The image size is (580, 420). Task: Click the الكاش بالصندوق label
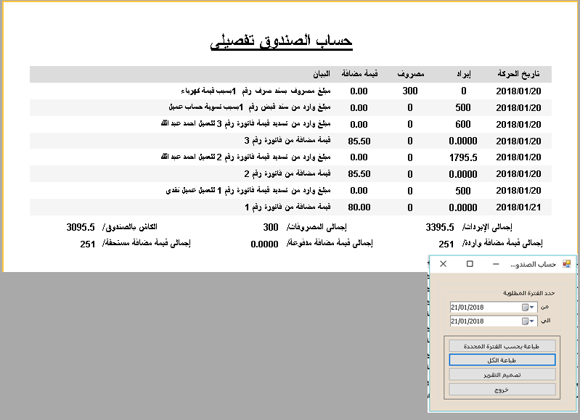pos(130,227)
